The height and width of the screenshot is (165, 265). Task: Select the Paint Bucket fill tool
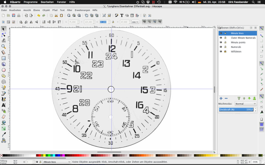[x=4, y=123]
